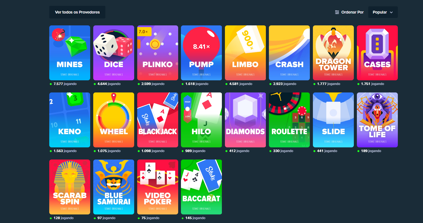Expand the Popular sort dropdown

383,12
